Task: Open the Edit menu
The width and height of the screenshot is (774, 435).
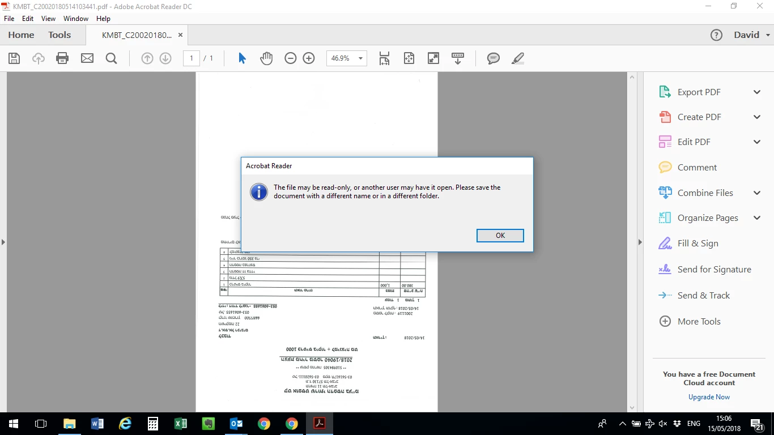Action: [28, 19]
